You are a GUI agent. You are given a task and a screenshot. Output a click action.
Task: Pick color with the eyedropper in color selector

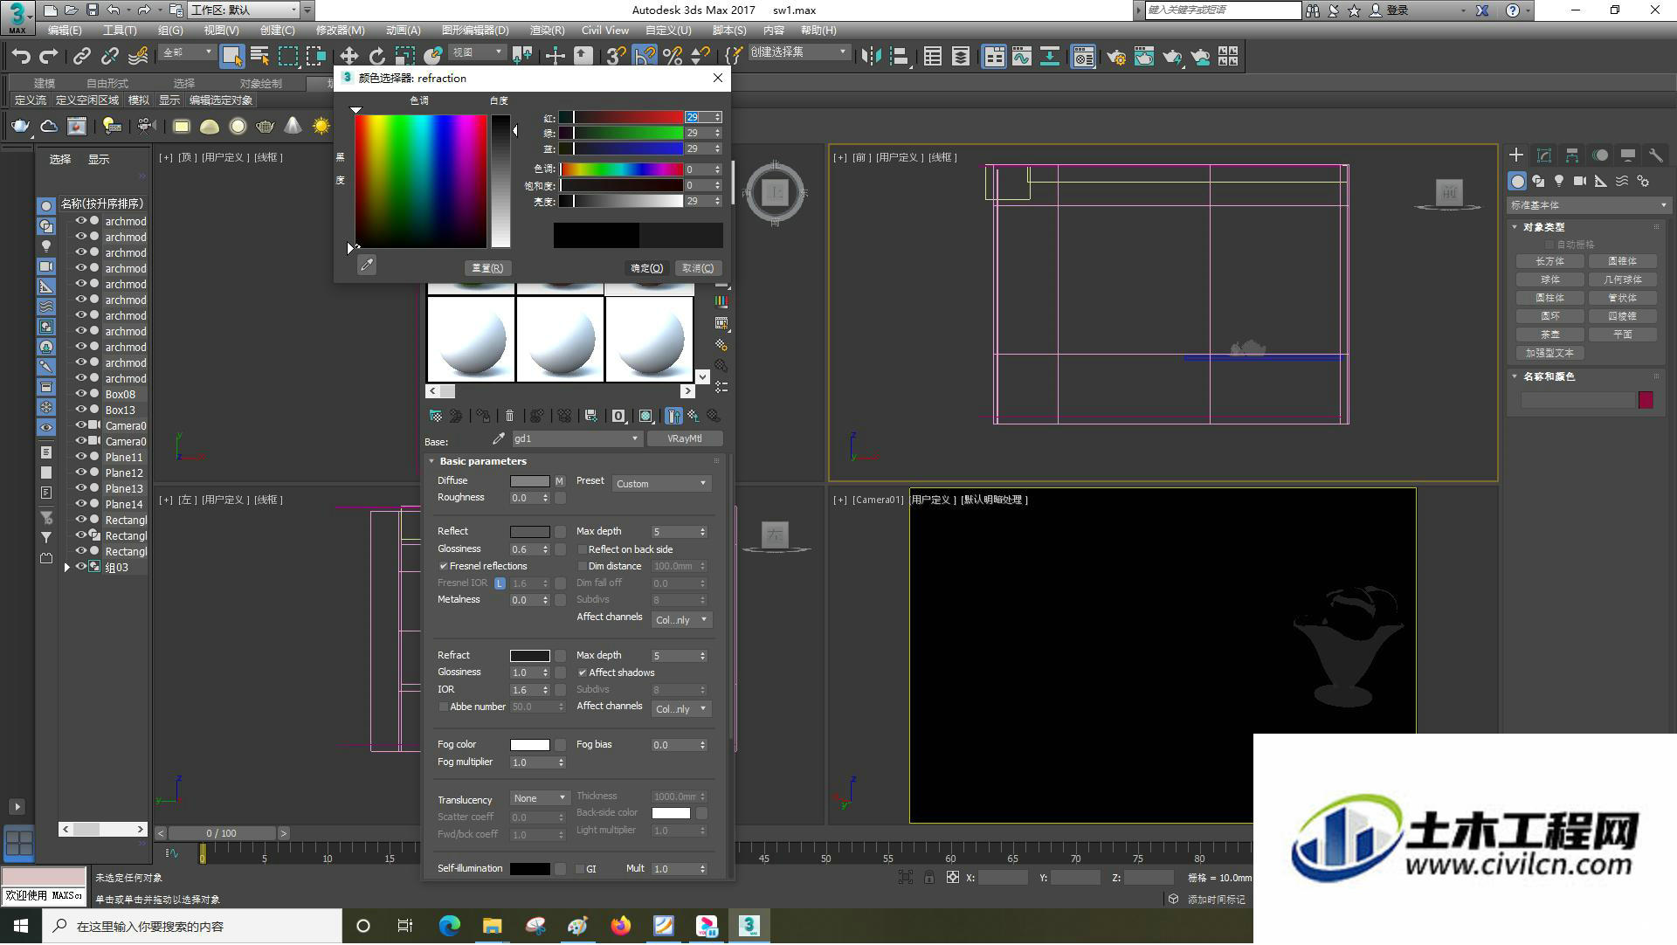(x=367, y=265)
